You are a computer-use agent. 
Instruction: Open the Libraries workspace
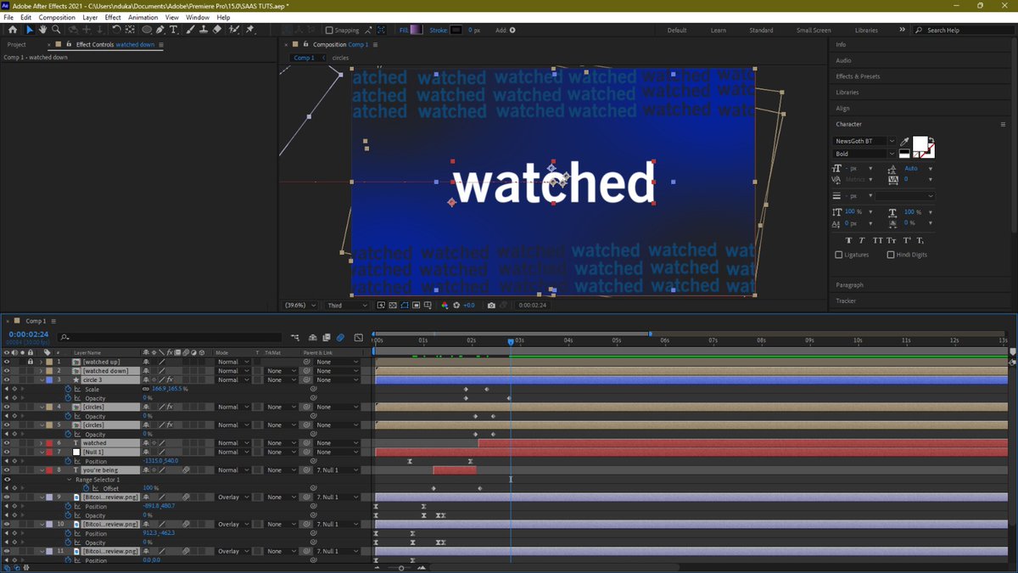coord(866,30)
